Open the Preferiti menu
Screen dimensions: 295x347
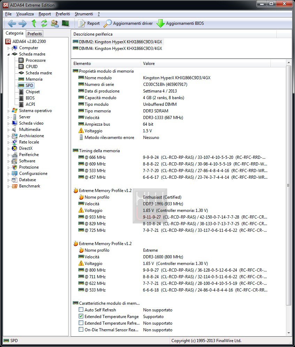63,14
